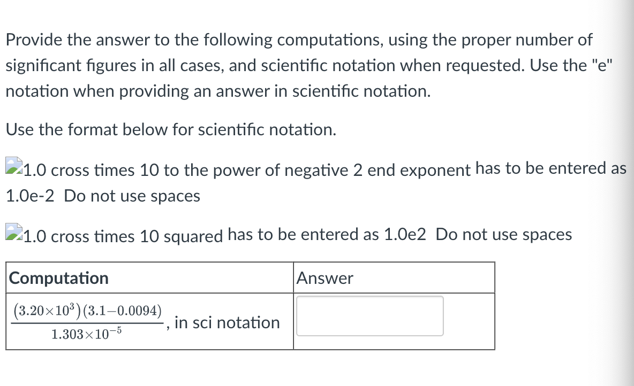
Task: Click 'Do not use spaces' instruction text
Action: click(x=133, y=196)
